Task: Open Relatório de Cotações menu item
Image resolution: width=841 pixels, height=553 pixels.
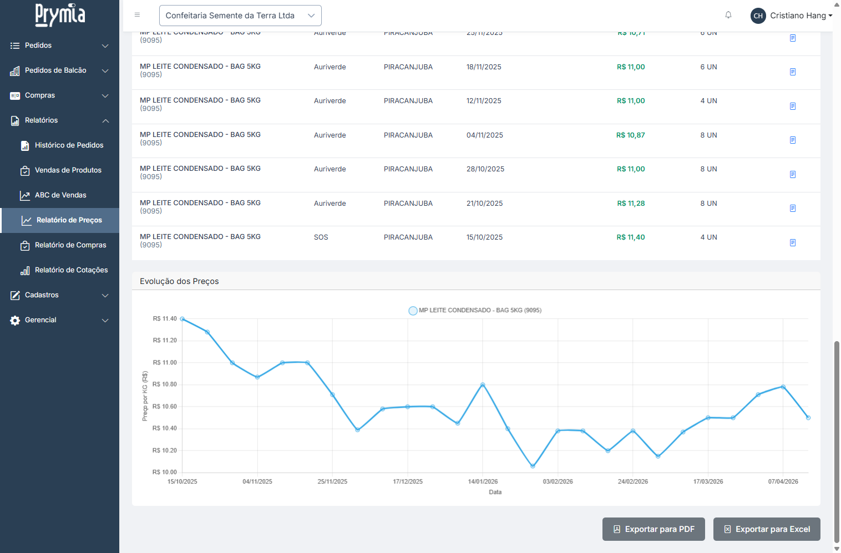Action: coord(71,270)
